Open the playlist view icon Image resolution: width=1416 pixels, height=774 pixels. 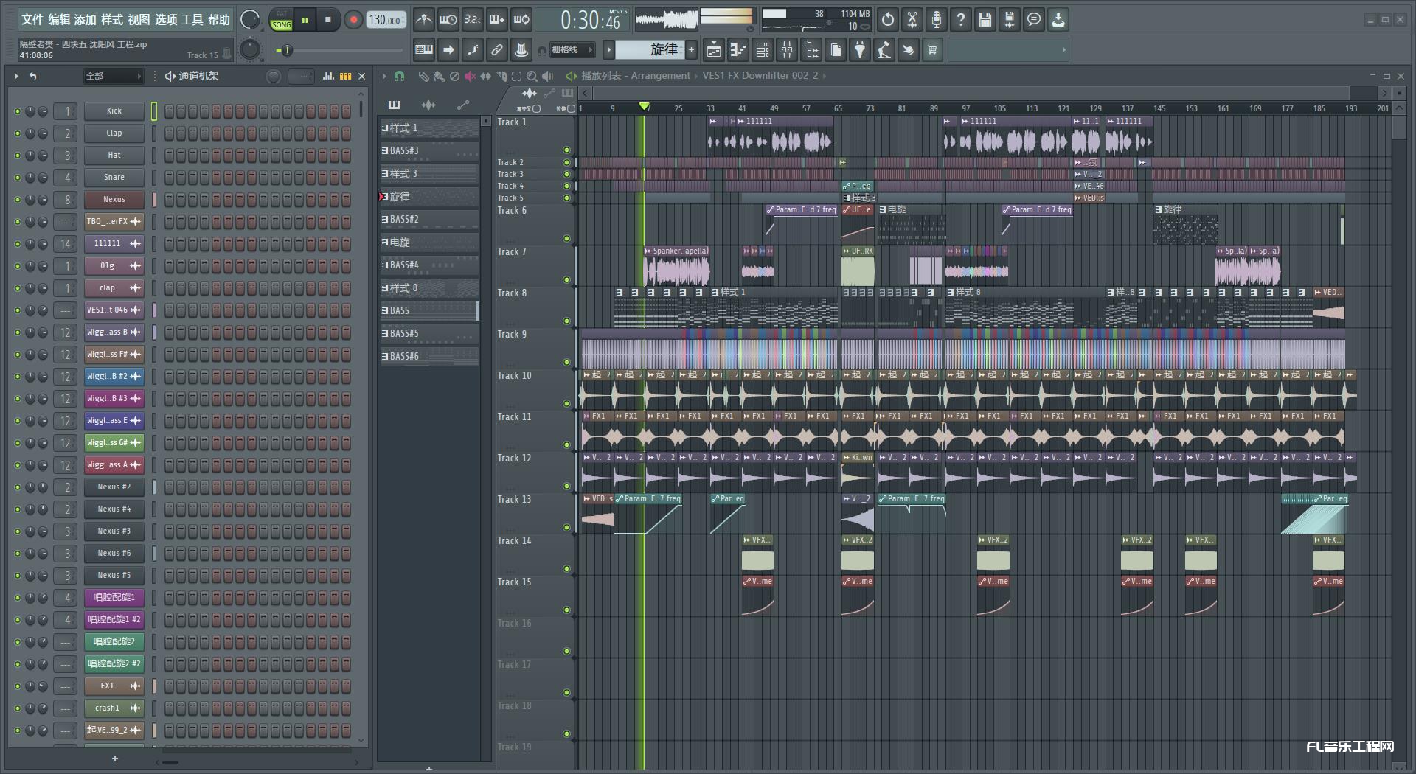pyautogui.click(x=714, y=50)
